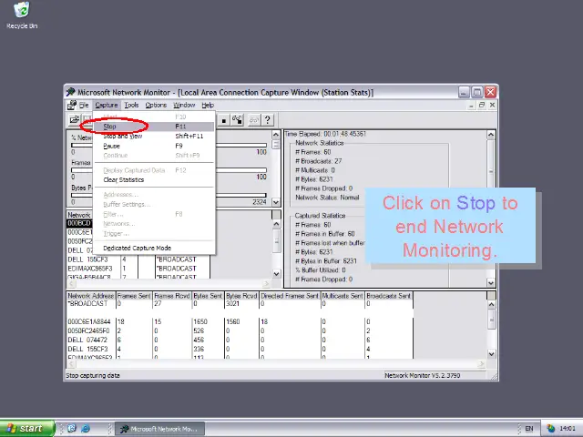Screen dimensions: 583x437
Task: Open the Tools menu
Action: (x=131, y=106)
